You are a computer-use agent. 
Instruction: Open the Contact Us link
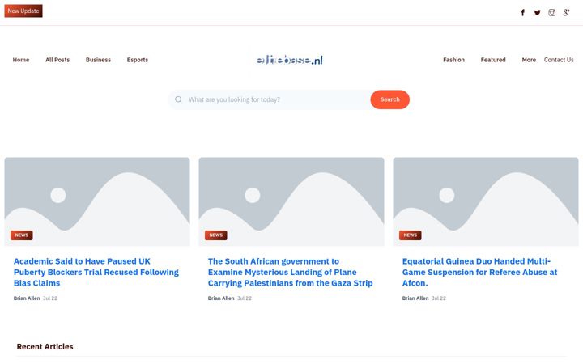(x=559, y=60)
